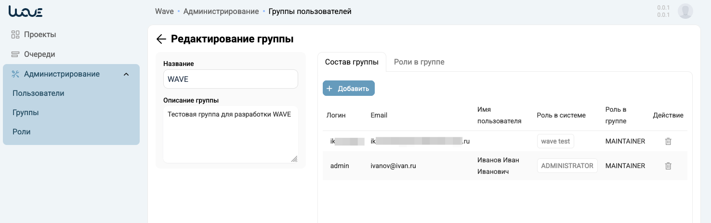Click the Администрирование tools icon
This screenshot has height=223, width=711.
(x=15, y=74)
